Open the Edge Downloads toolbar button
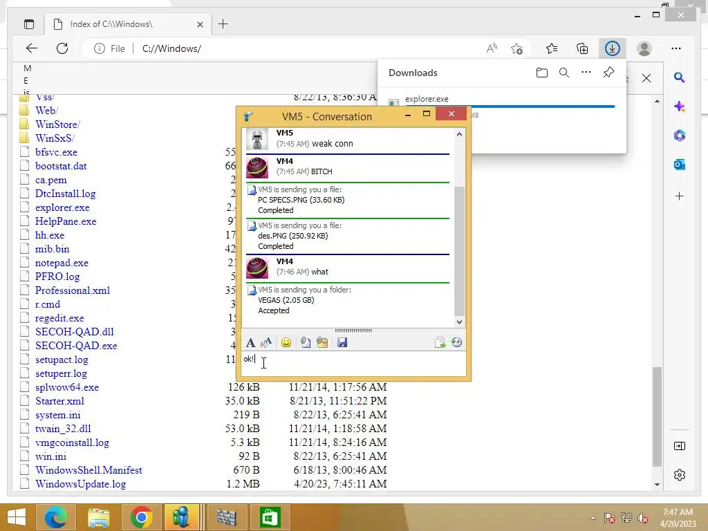The width and height of the screenshot is (708, 531). point(613,48)
